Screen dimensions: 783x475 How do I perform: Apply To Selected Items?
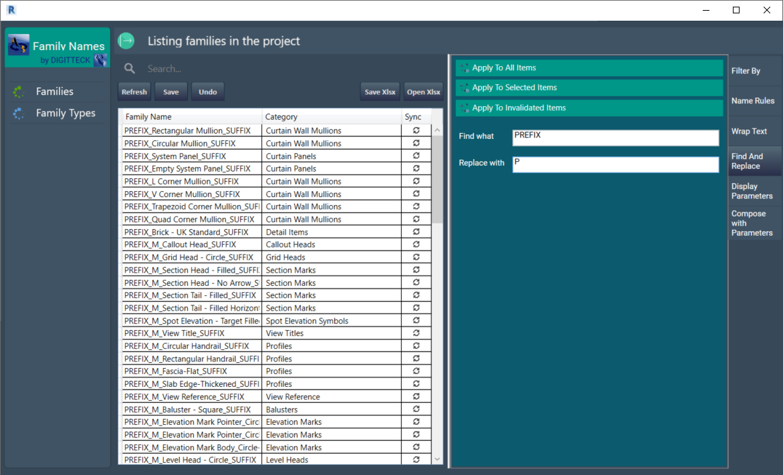coord(589,88)
